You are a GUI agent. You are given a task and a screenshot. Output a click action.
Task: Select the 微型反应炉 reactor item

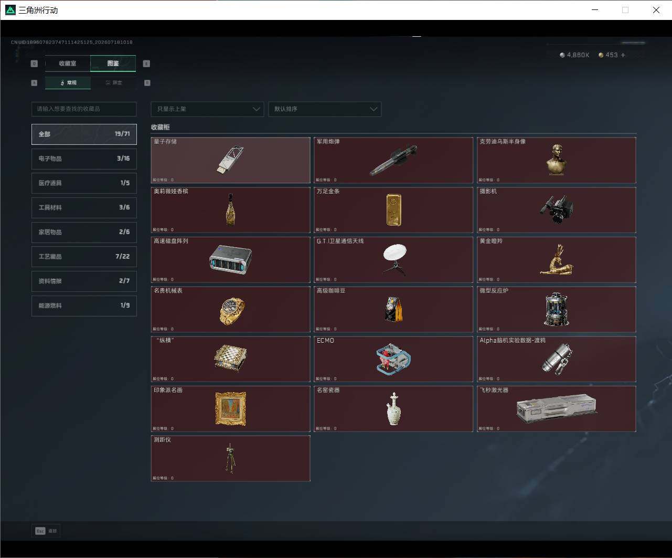click(557, 309)
